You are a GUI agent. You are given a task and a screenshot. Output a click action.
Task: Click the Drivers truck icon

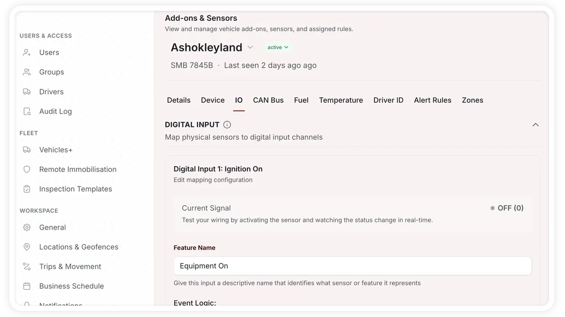tap(27, 92)
